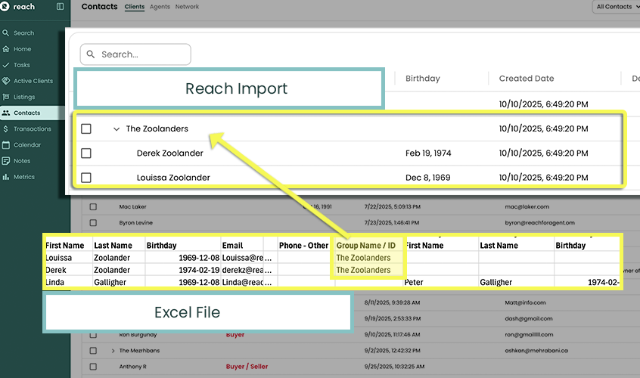This screenshot has width=640, height=378.
Task: Tick the Louissa Zoolander checkbox
Action: 86,178
